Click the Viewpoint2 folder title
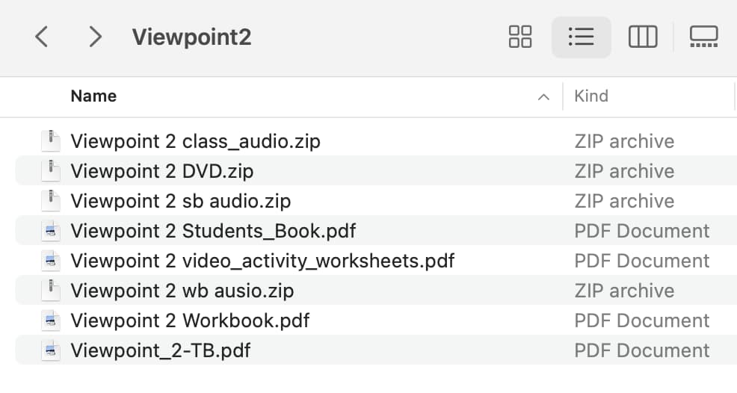 click(192, 37)
